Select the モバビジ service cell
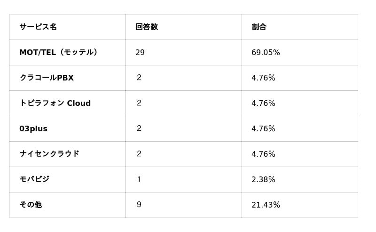The height and width of the screenshot is (232, 376). 34,179
